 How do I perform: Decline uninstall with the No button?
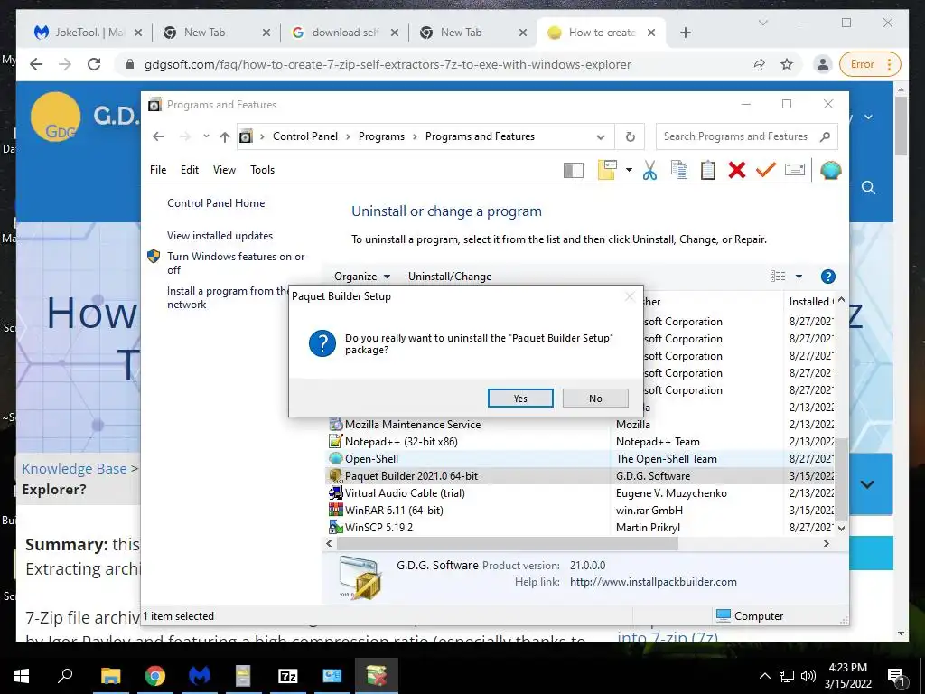click(595, 399)
